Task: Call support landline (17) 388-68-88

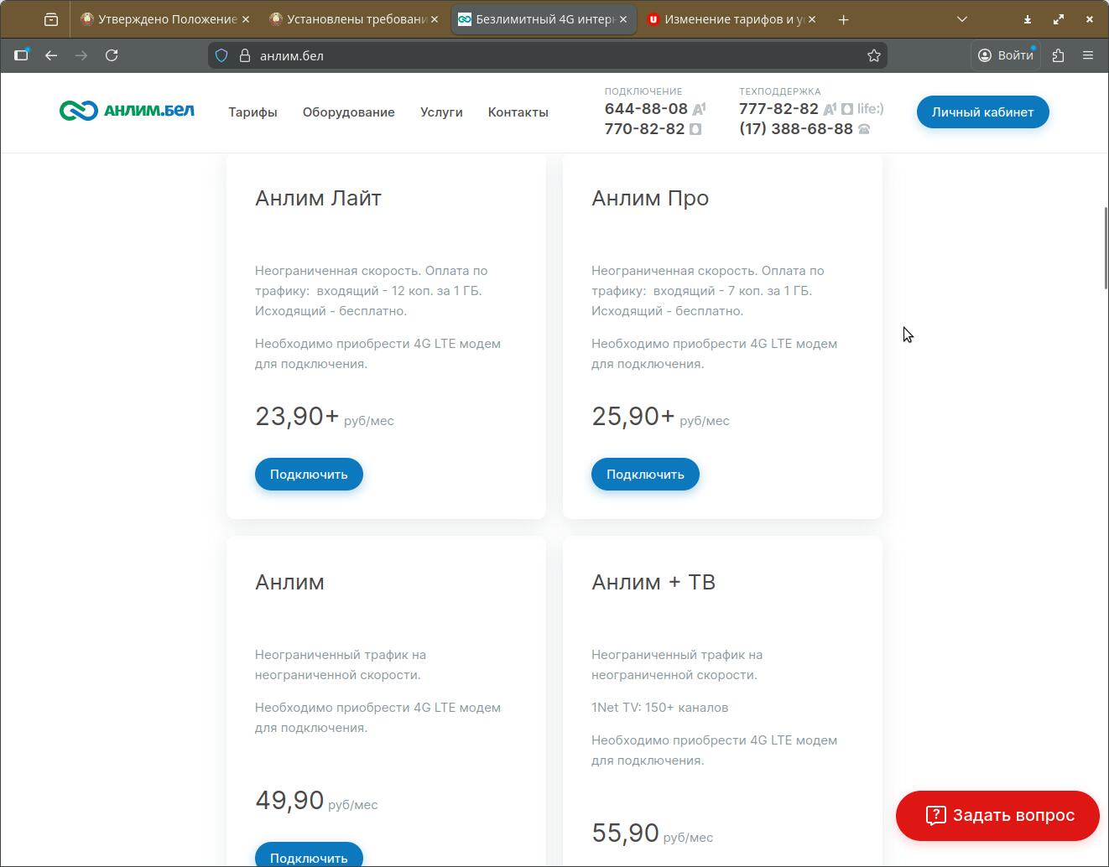Action: click(796, 129)
